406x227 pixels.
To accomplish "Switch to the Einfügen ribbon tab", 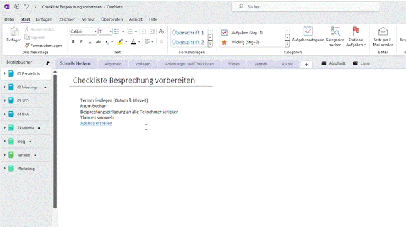I will point(44,19).
